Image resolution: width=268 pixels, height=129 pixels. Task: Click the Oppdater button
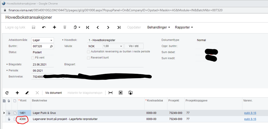tap(134, 27)
